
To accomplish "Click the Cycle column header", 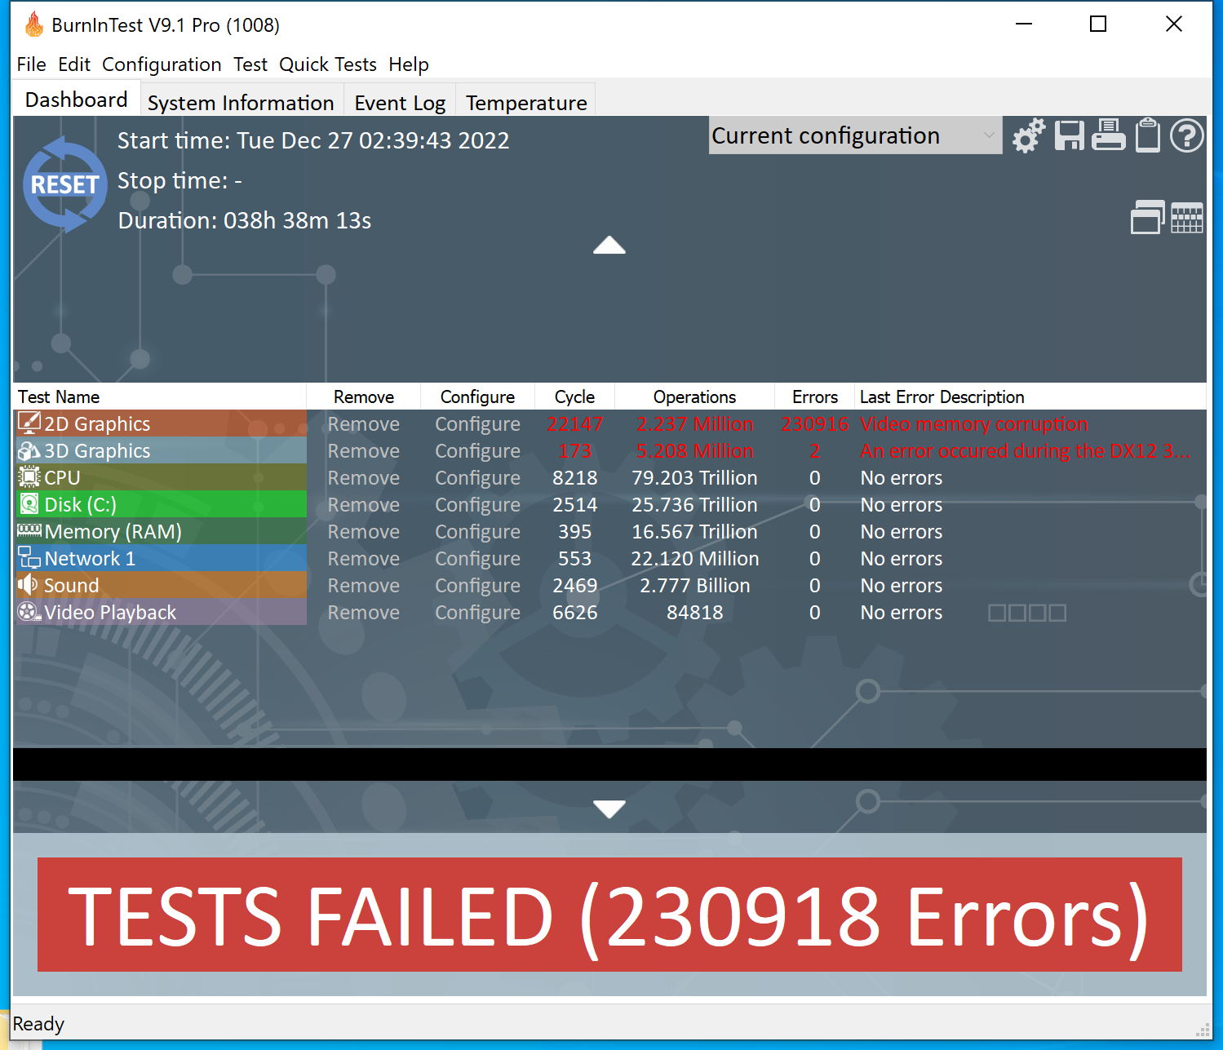I will point(574,397).
